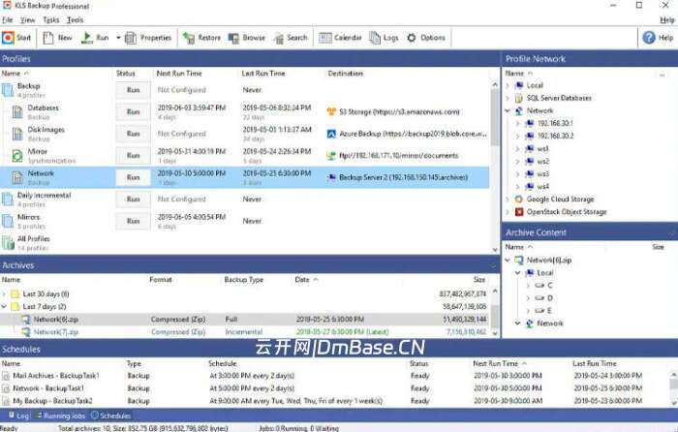This screenshot has width=678, height=432.
Task: Expand the OpenStack Object Storage node
Action: click(508, 212)
